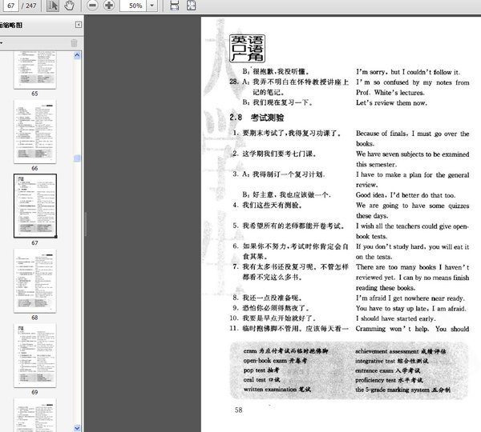Zoom in with the plus button

109,6
